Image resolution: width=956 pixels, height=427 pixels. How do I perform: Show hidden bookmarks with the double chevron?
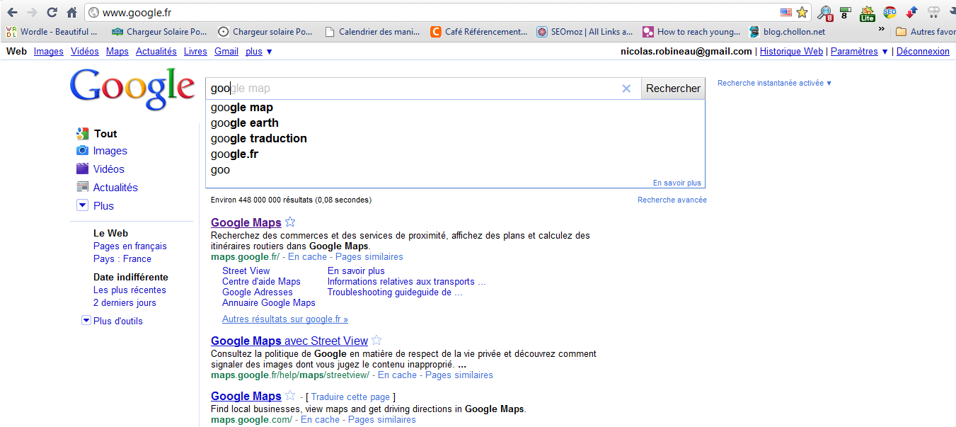coord(882,29)
